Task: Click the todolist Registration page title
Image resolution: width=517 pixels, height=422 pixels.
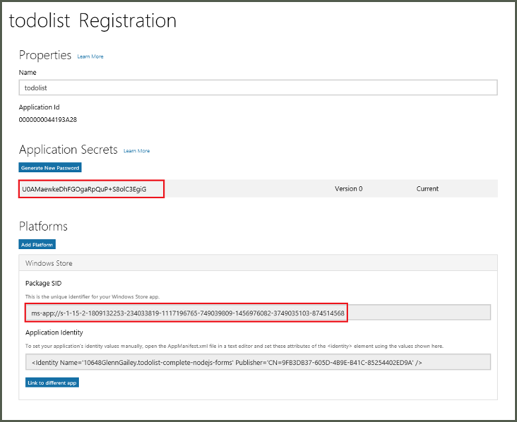Action: pyautogui.click(x=92, y=21)
